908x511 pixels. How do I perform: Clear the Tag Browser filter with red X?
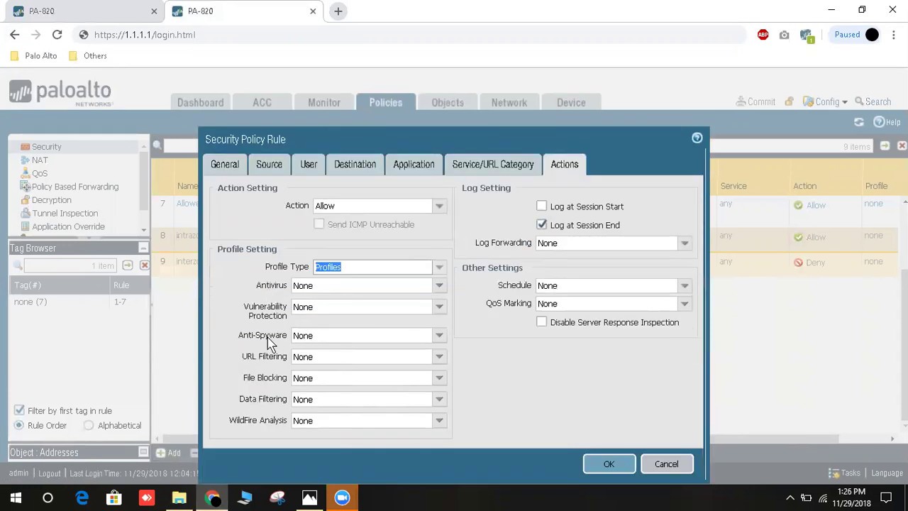tap(144, 265)
